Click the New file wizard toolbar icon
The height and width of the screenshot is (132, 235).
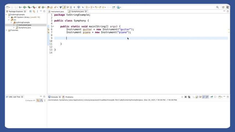7,7
